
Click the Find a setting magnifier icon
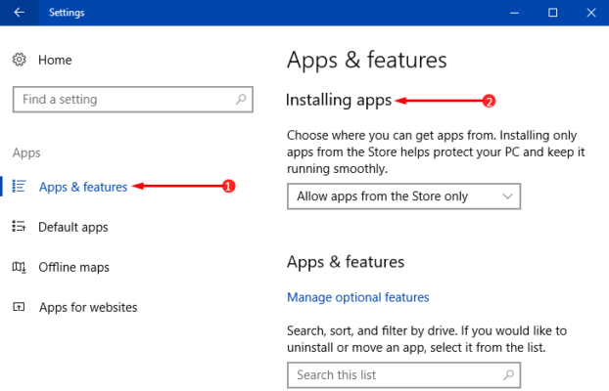[x=241, y=100]
